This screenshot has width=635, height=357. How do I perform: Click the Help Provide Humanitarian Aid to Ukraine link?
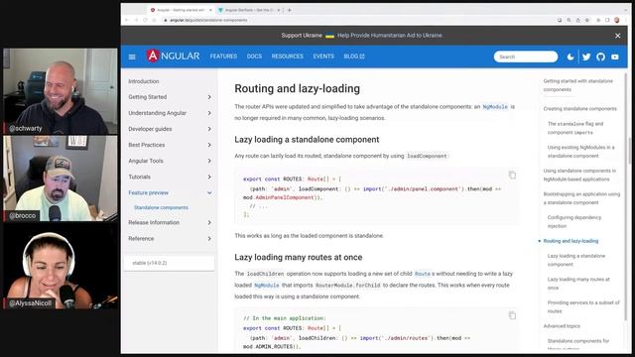[x=390, y=36]
